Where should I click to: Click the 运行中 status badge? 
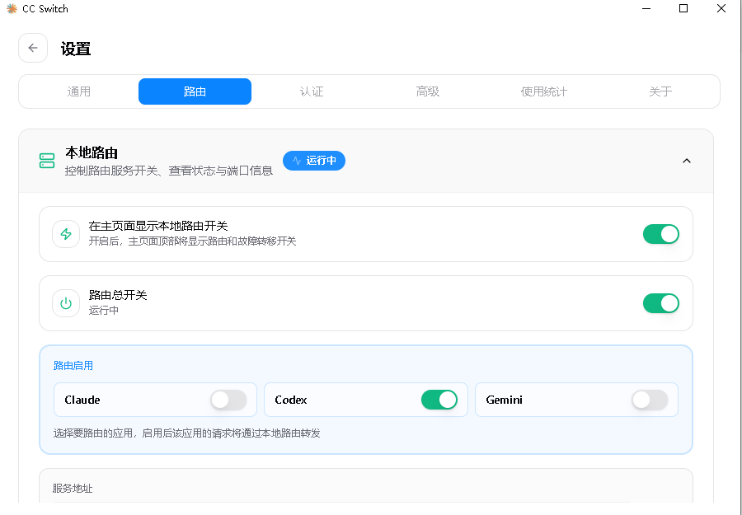pyautogui.click(x=314, y=161)
